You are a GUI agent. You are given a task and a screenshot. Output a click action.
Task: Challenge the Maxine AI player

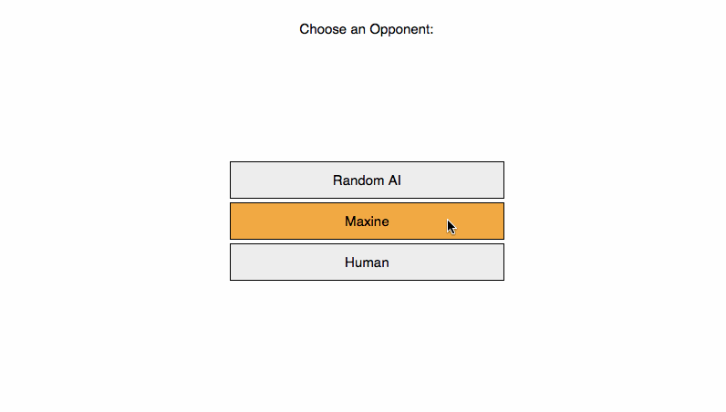(x=367, y=221)
